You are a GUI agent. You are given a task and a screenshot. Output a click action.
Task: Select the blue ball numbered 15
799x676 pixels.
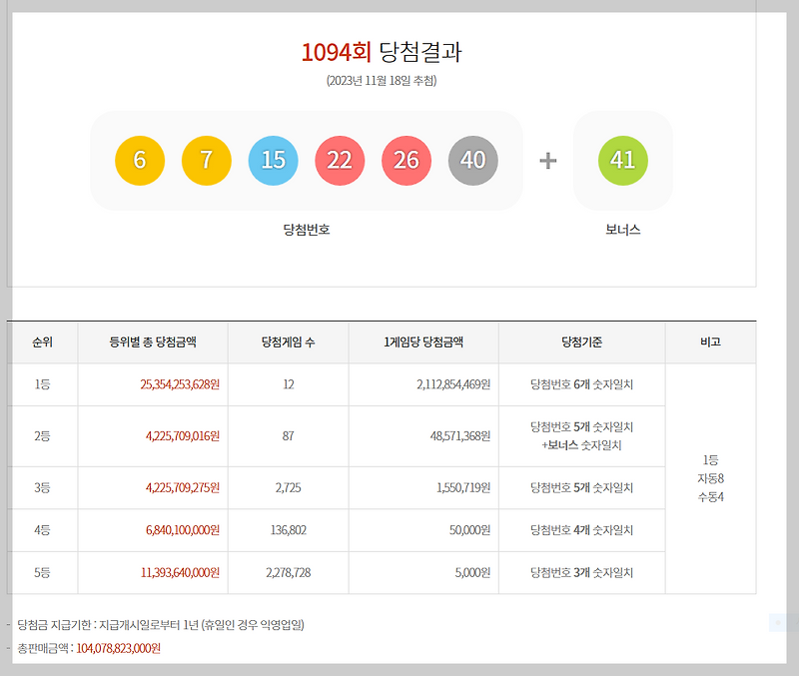pos(273,161)
